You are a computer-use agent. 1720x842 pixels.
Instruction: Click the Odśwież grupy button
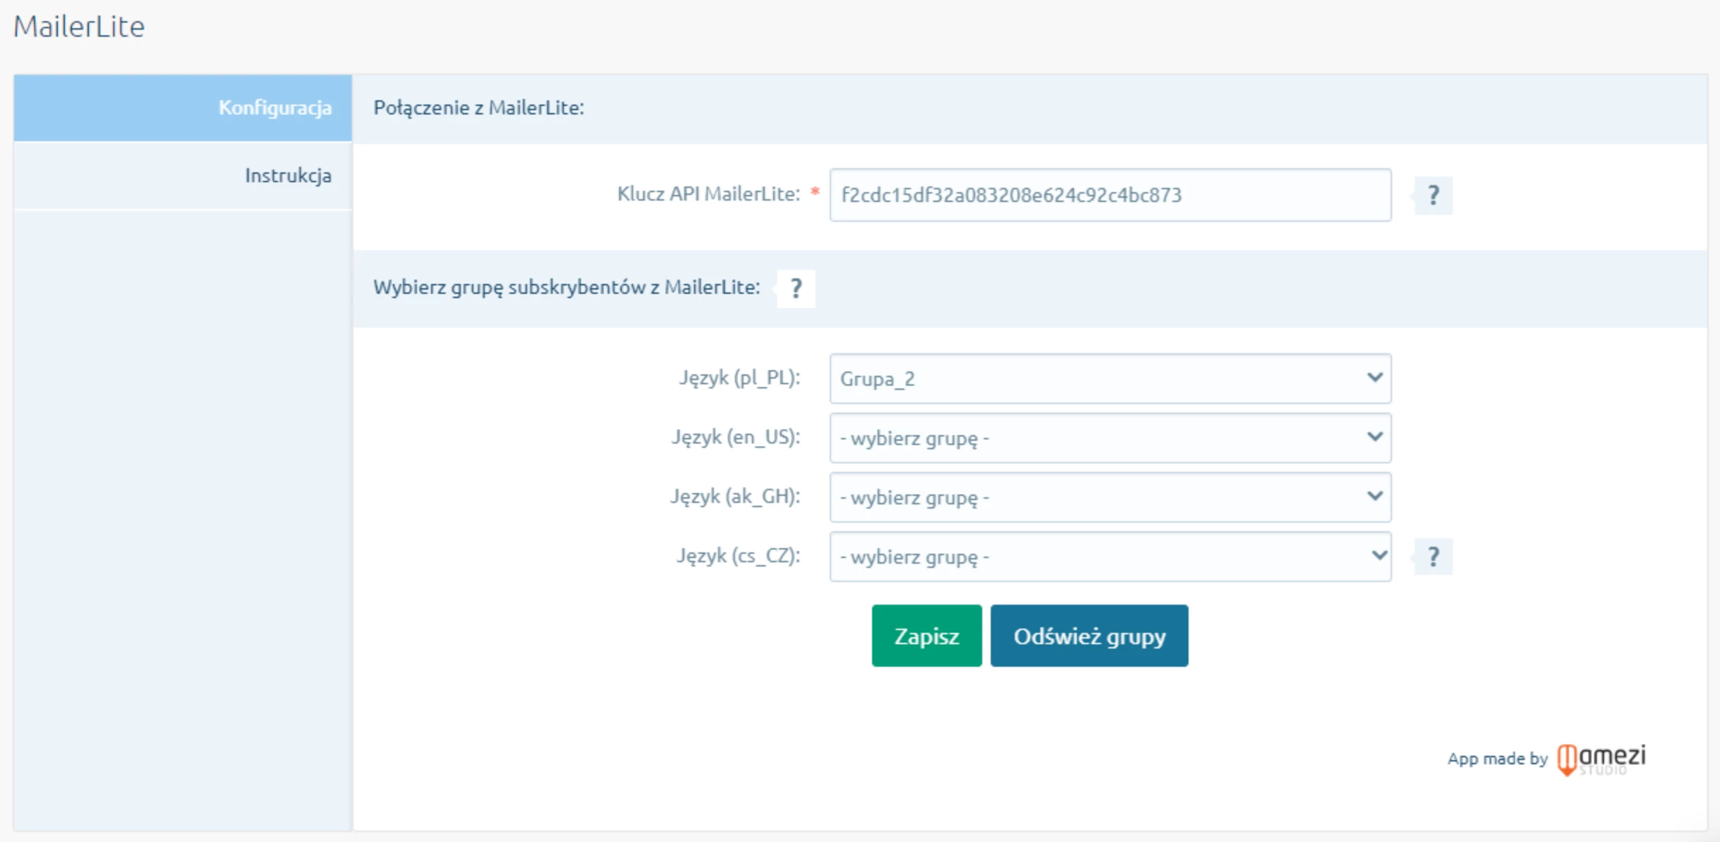click(1089, 636)
